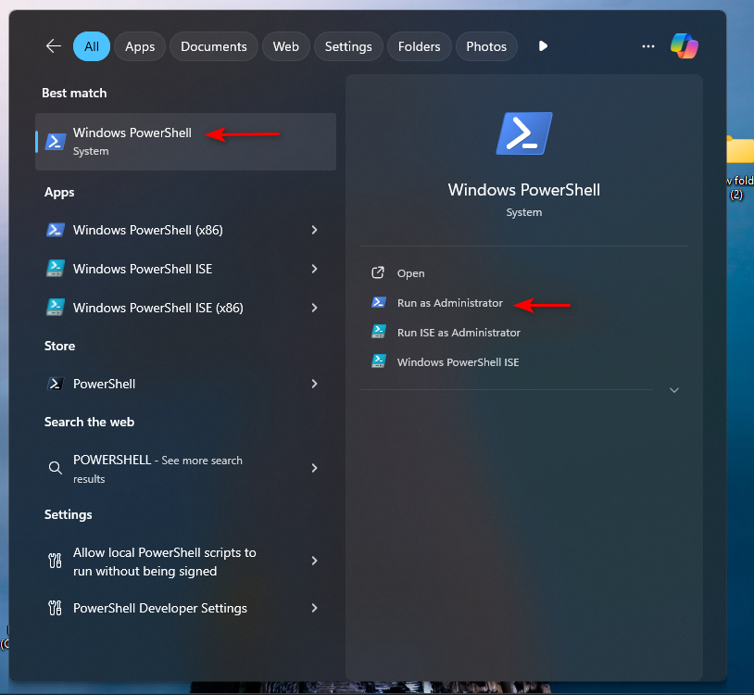Expand the Windows PowerShell (x86) chevron
This screenshot has height=695, width=754.
pos(314,230)
